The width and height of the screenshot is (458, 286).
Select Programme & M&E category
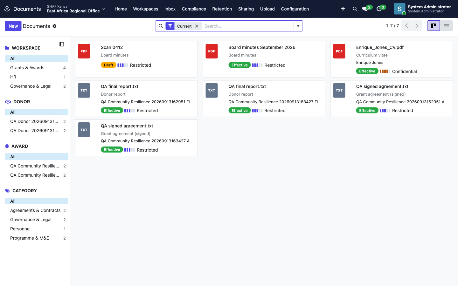tap(37, 238)
